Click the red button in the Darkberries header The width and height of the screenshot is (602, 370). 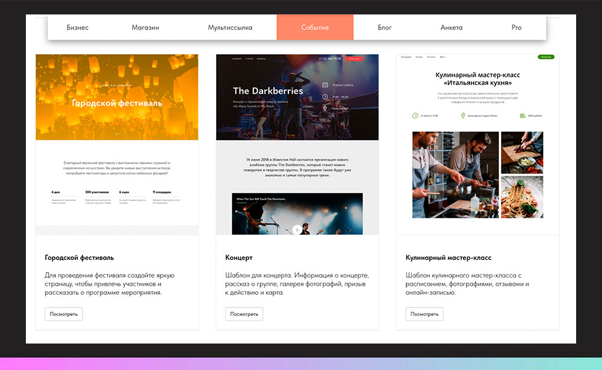point(355,59)
